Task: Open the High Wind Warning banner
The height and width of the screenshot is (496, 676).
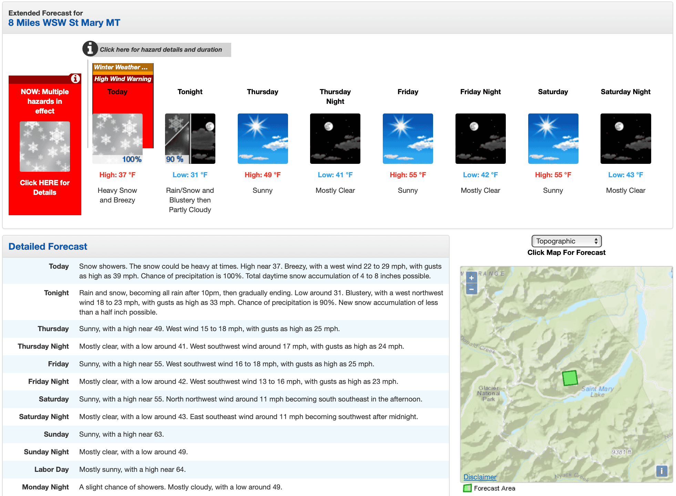Action: click(123, 79)
